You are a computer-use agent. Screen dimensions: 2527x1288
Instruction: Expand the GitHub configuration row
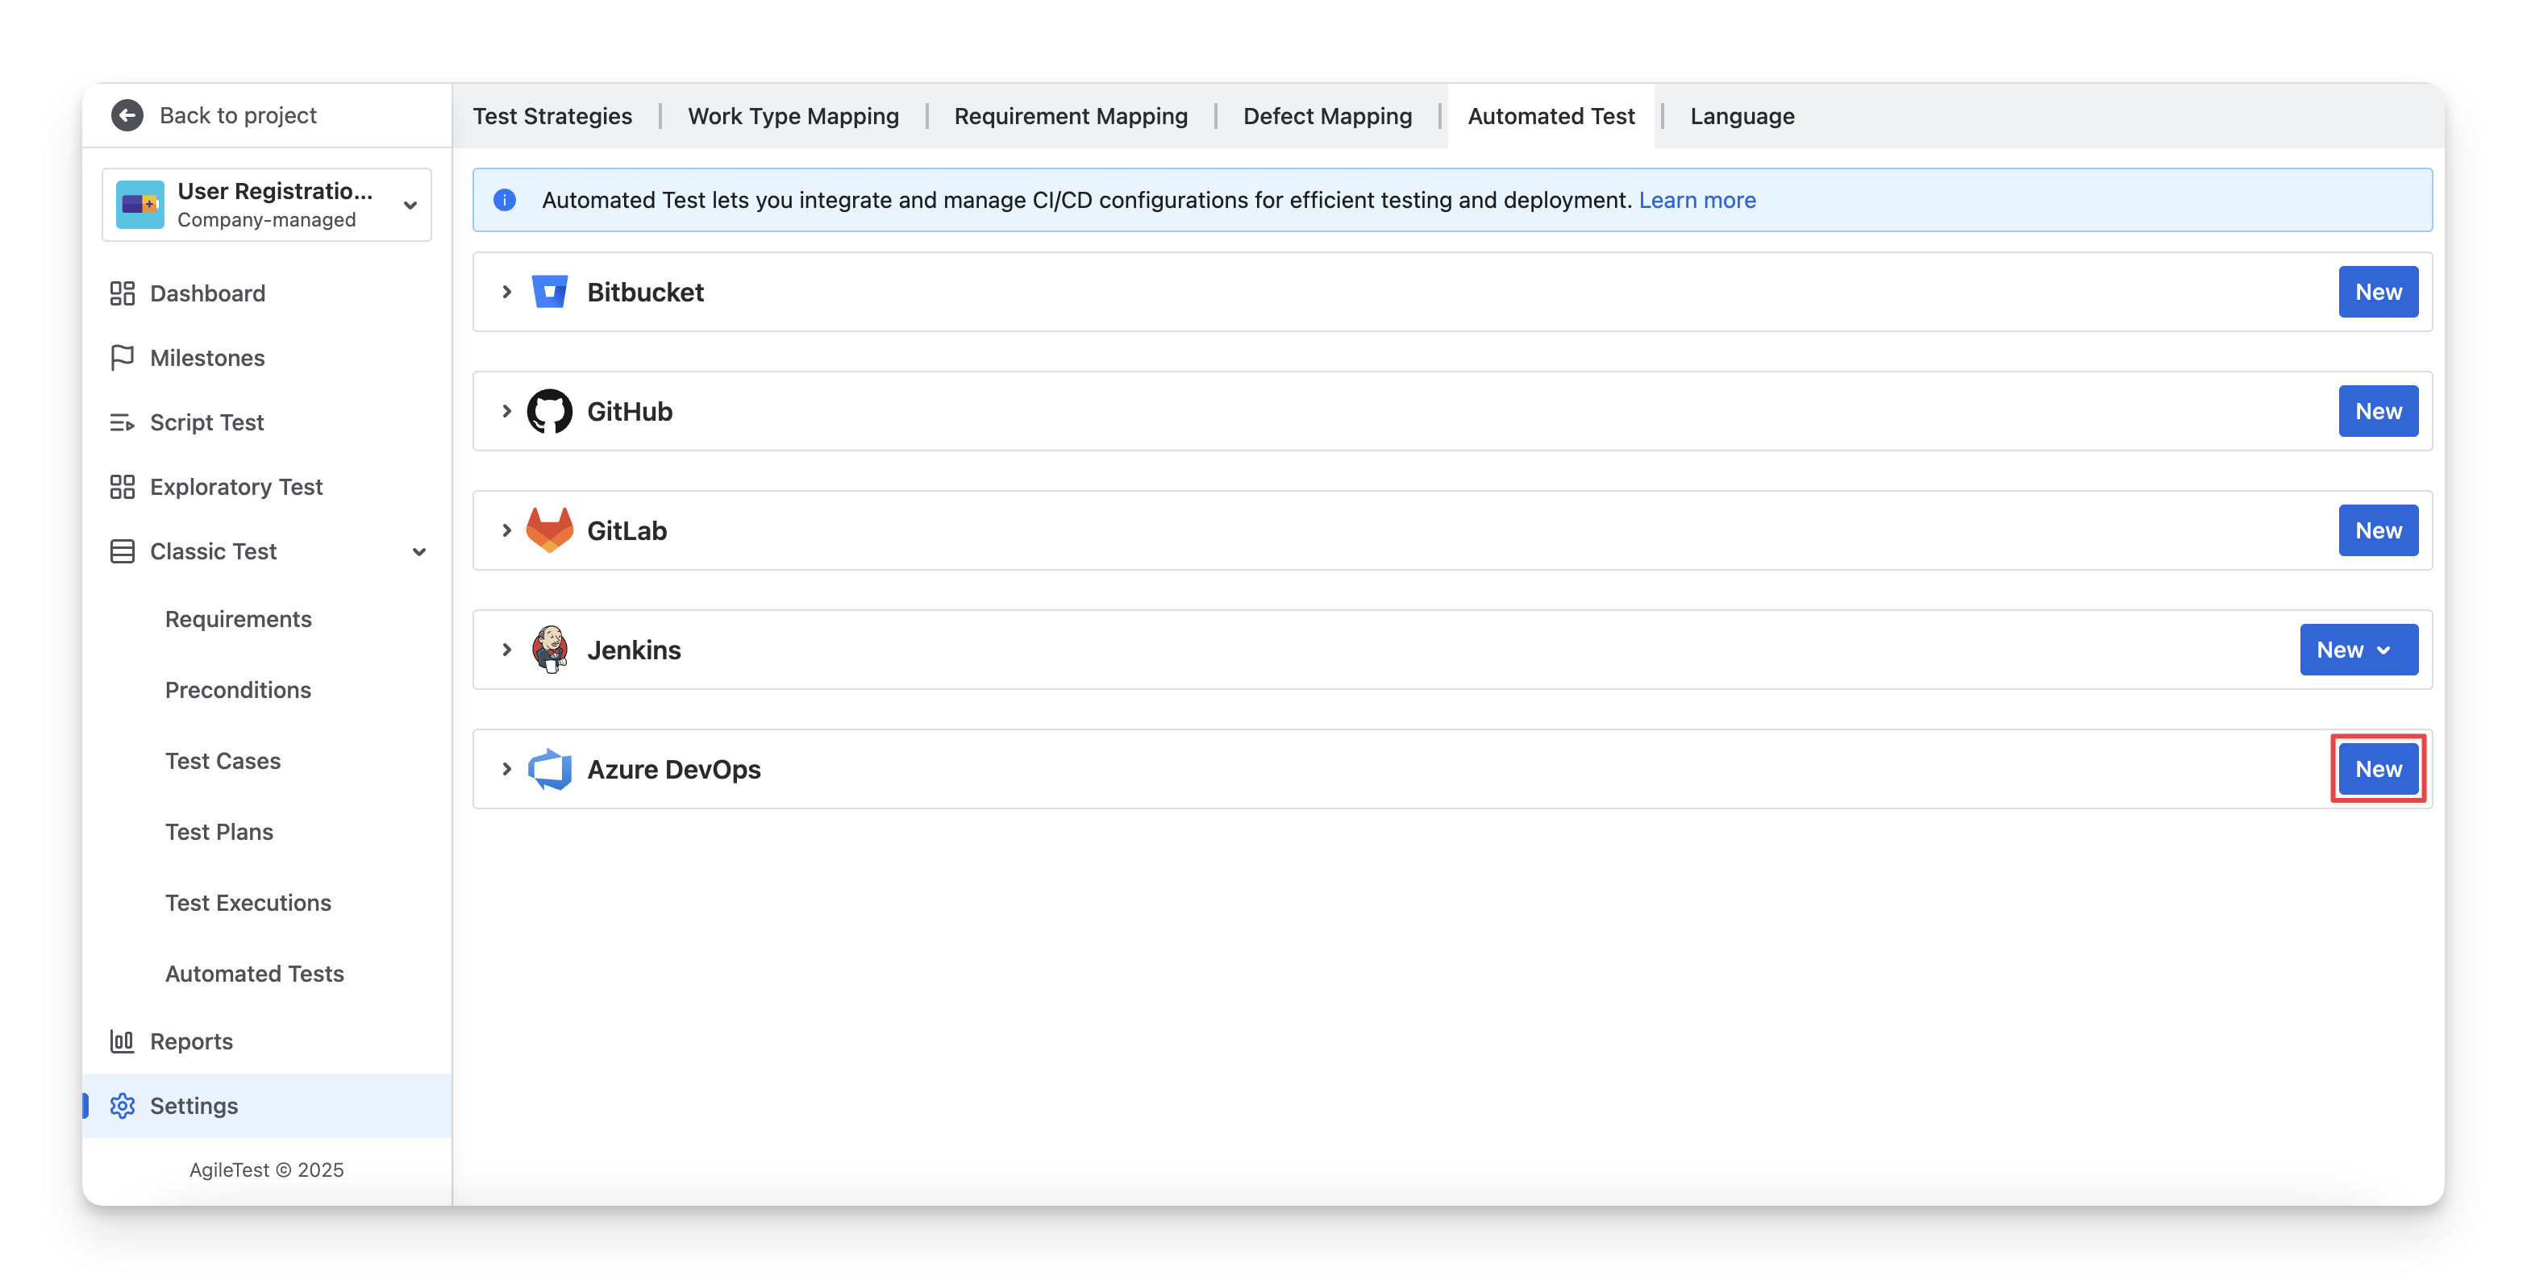tap(506, 411)
